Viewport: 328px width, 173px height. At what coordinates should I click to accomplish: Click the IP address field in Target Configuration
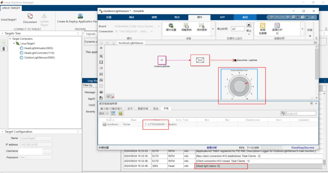[x=36, y=145]
